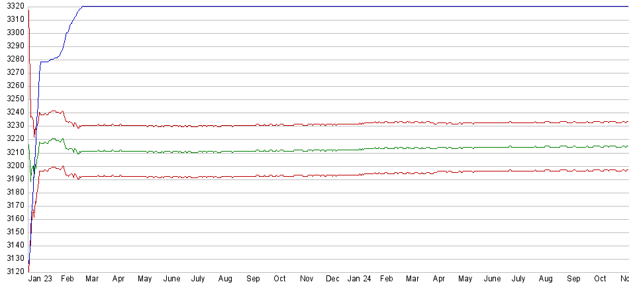The width and height of the screenshot is (629, 288).
Task: Click the flat top line at 3320
Action: (331, 7)
